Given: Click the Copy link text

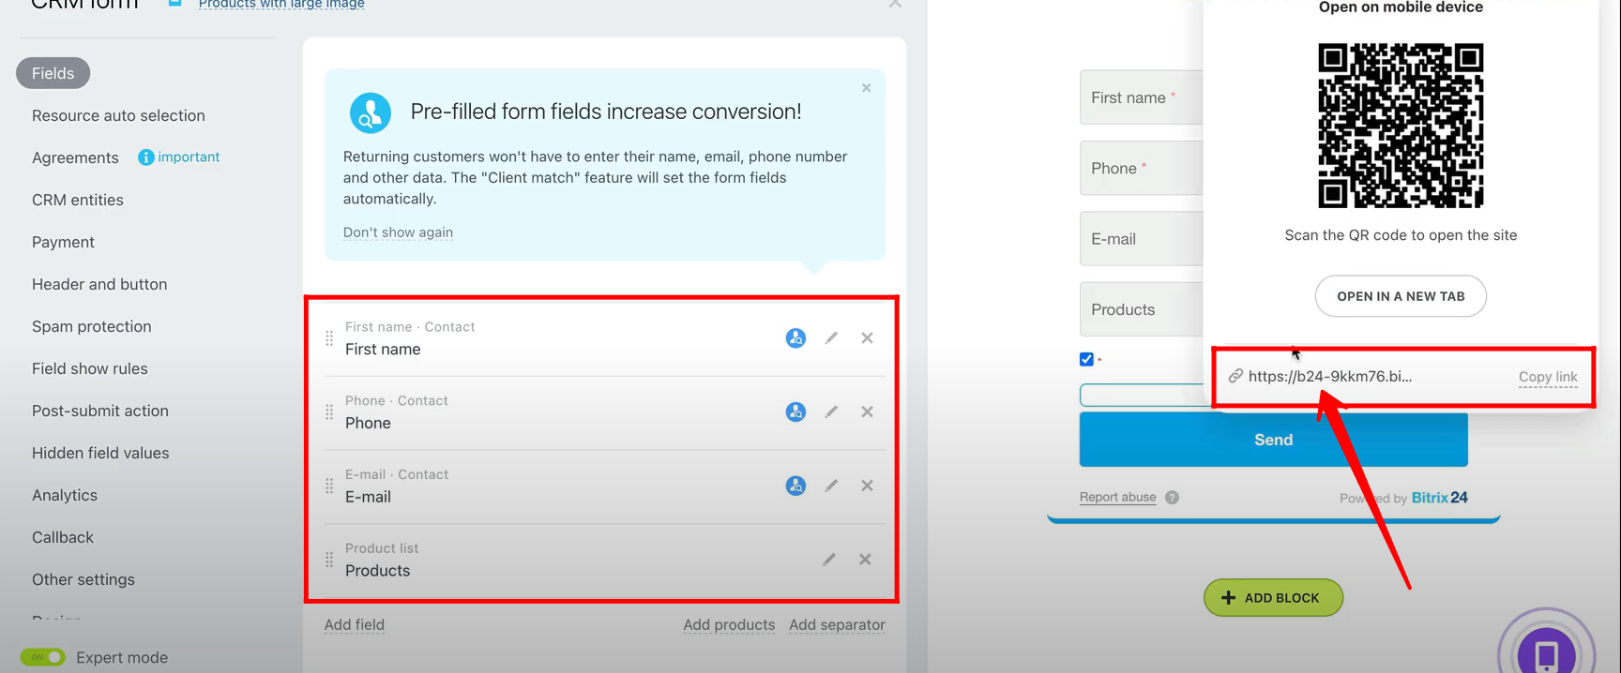Looking at the screenshot, I should click(x=1547, y=377).
